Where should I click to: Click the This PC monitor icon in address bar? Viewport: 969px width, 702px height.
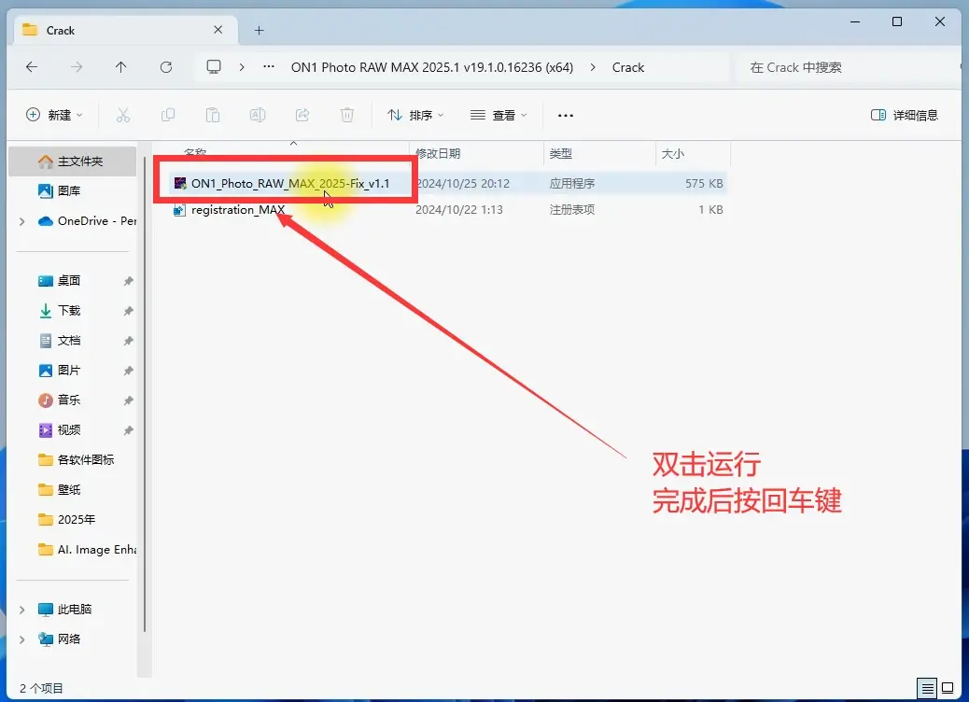pos(214,66)
